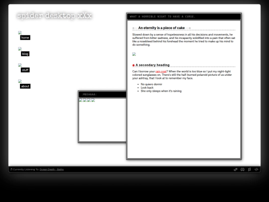Open the home desktop link
Screen dimensions: 269x202
(25, 37)
